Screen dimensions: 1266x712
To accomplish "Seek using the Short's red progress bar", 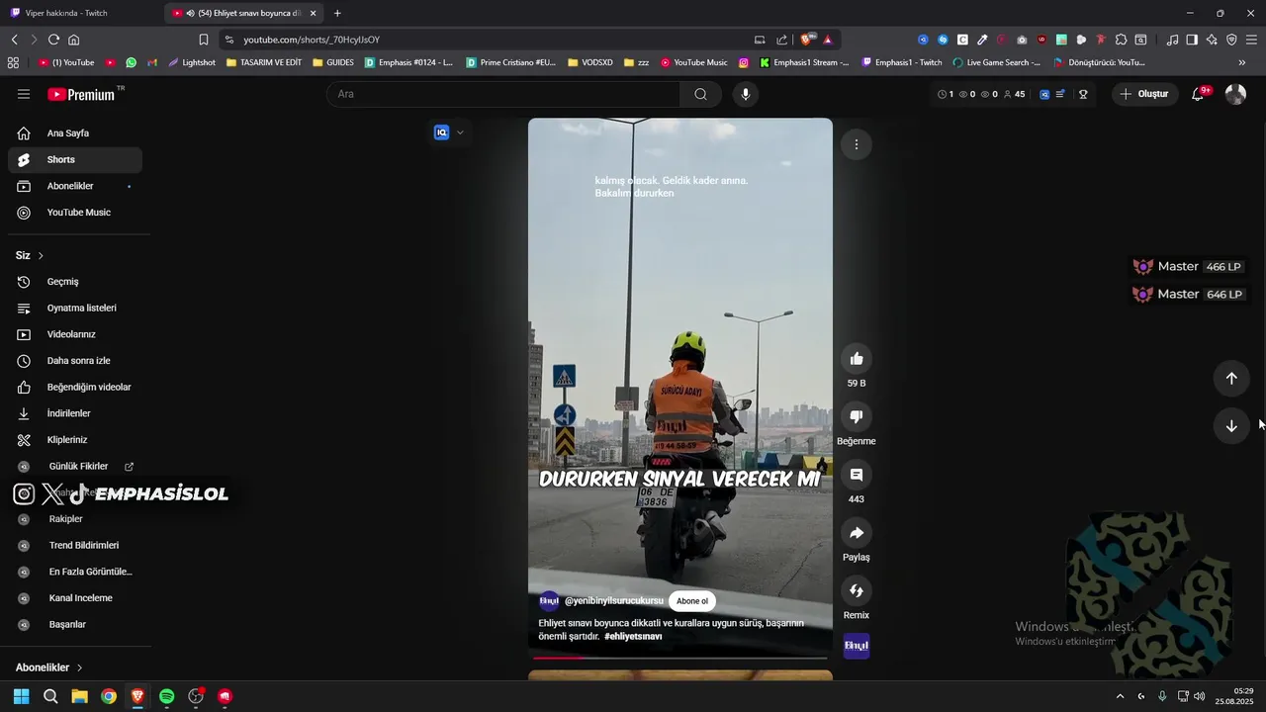I will 680,657.
